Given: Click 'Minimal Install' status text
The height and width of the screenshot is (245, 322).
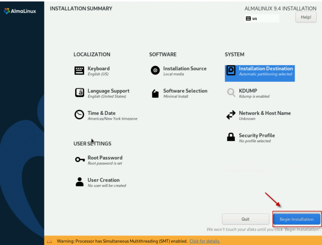Looking at the screenshot, I should (176, 96).
